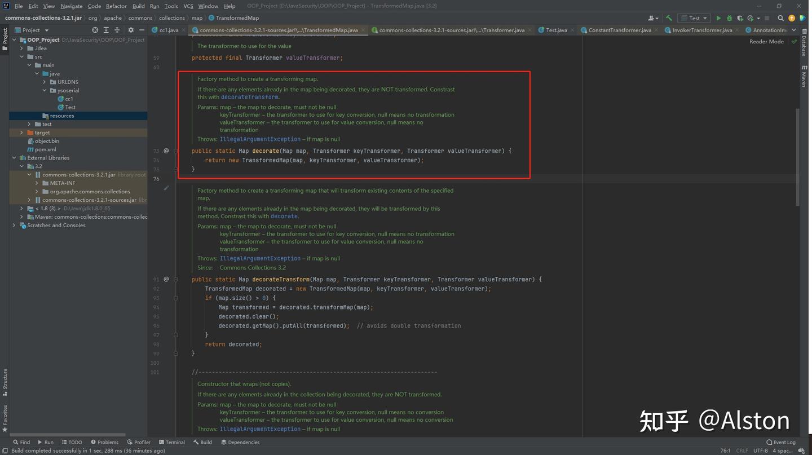The height and width of the screenshot is (455, 812).
Task: Open the Test run configuration dropdown
Action: 694,18
